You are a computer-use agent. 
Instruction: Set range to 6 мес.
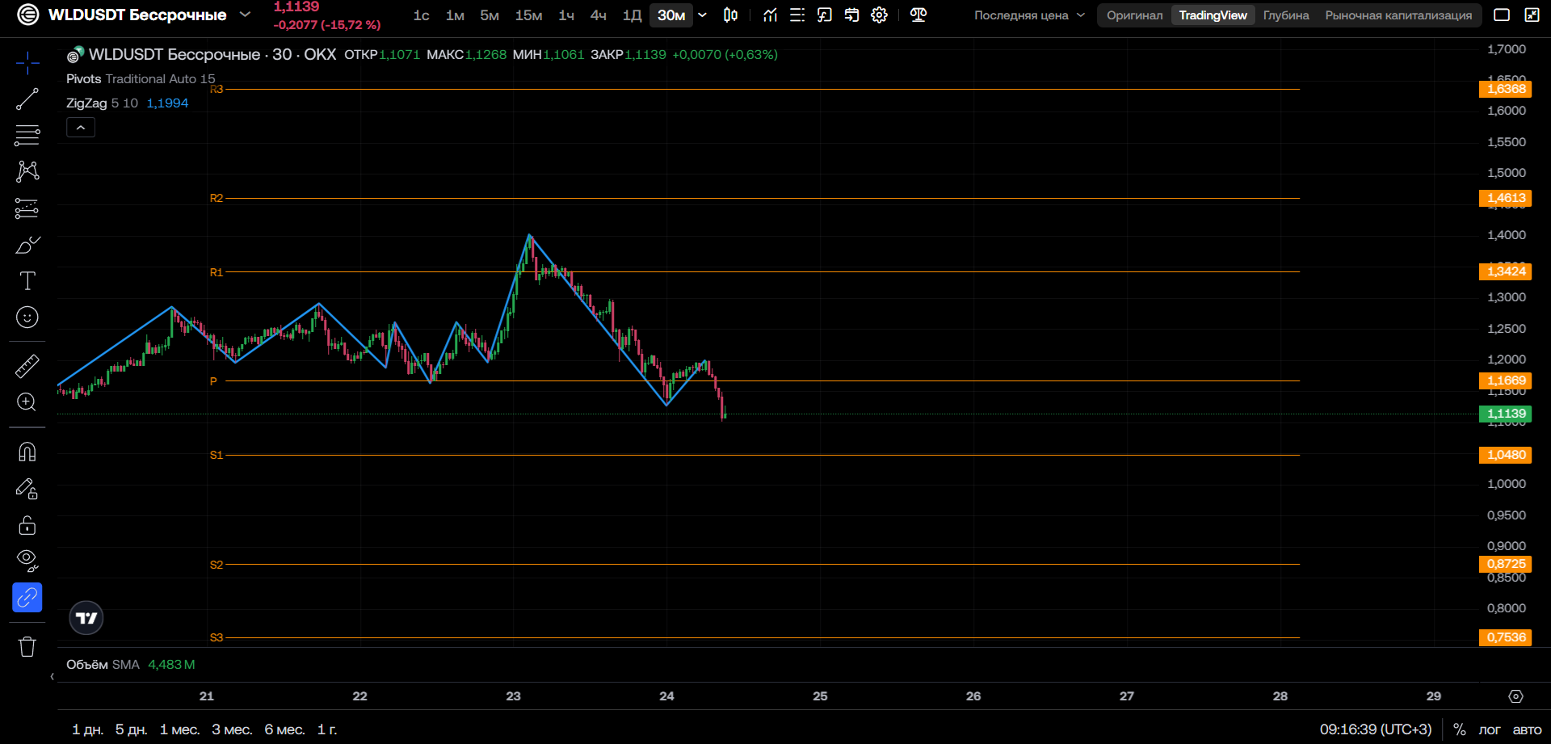[x=284, y=729]
